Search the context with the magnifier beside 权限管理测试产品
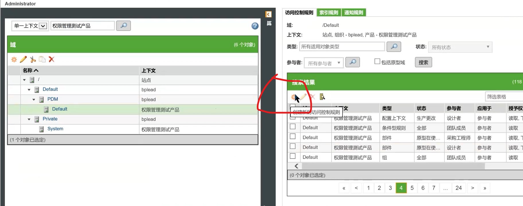The width and height of the screenshot is (523, 206). pos(124,26)
